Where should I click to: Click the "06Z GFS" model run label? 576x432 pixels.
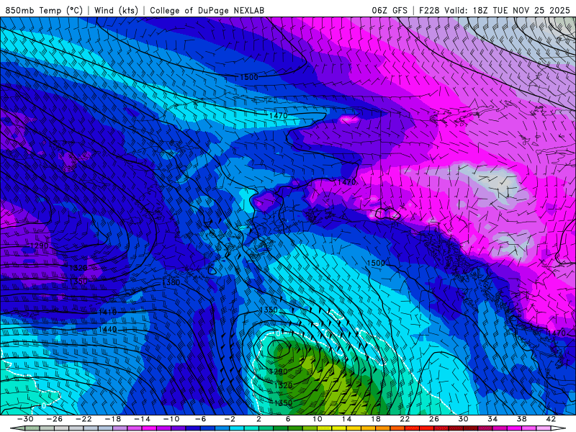point(390,10)
